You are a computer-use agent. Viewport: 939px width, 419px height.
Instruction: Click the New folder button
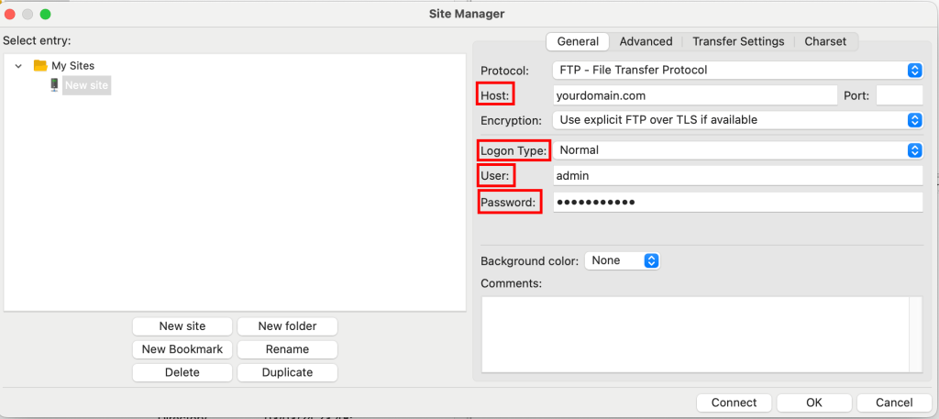click(x=287, y=326)
